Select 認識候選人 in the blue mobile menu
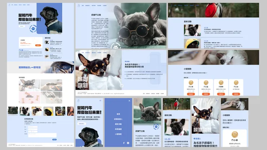267x150 pixels. 118,119
